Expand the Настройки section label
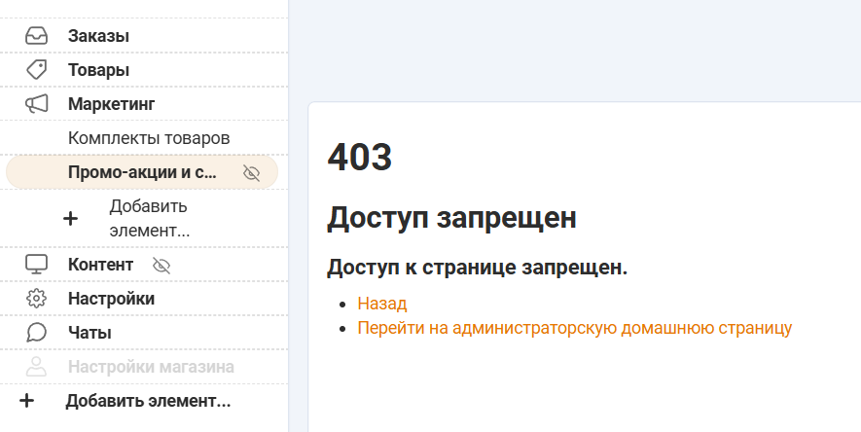The width and height of the screenshot is (861, 432). point(111,299)
